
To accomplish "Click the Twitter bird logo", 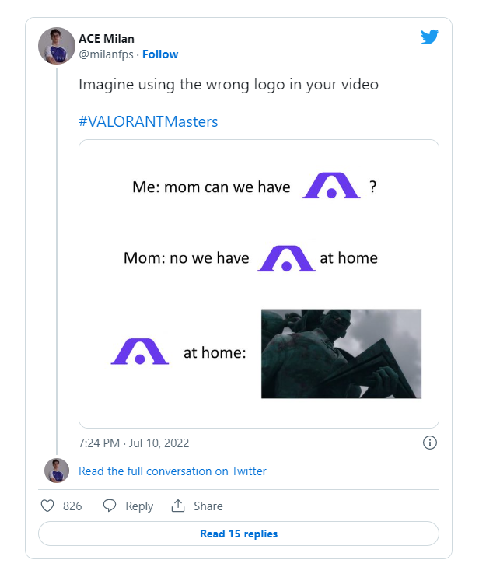I will [x=429, y=37].
